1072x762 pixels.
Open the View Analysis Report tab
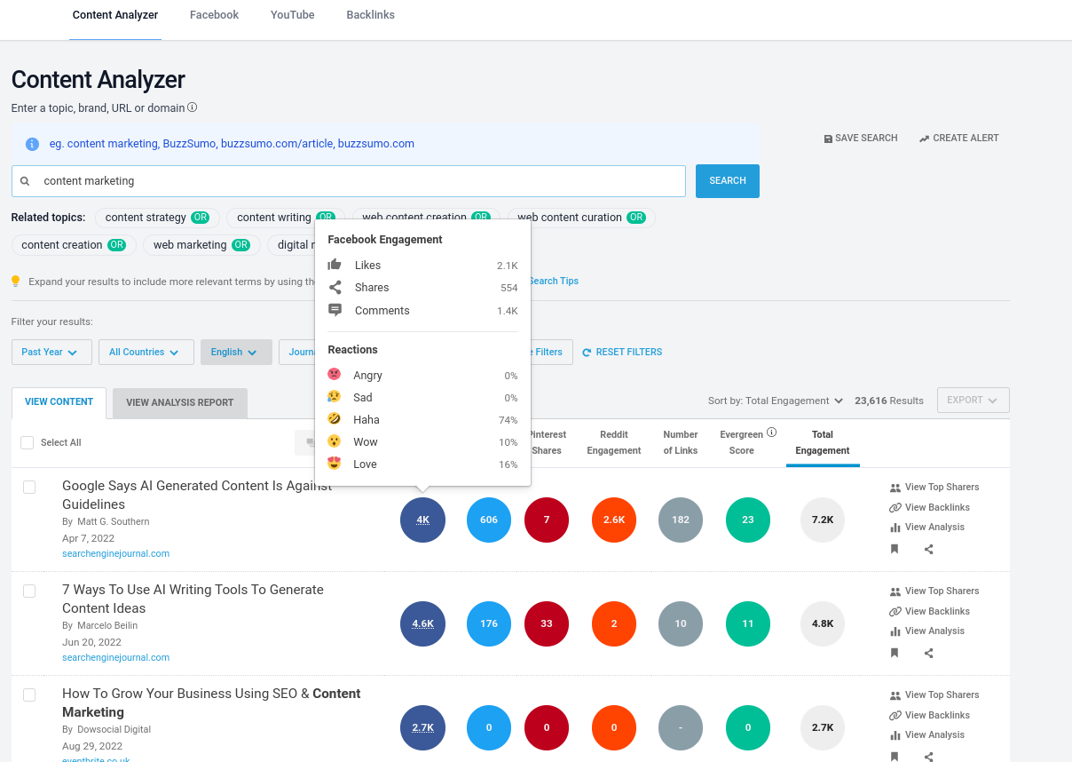pyautogui.click(x=180, y=402)
